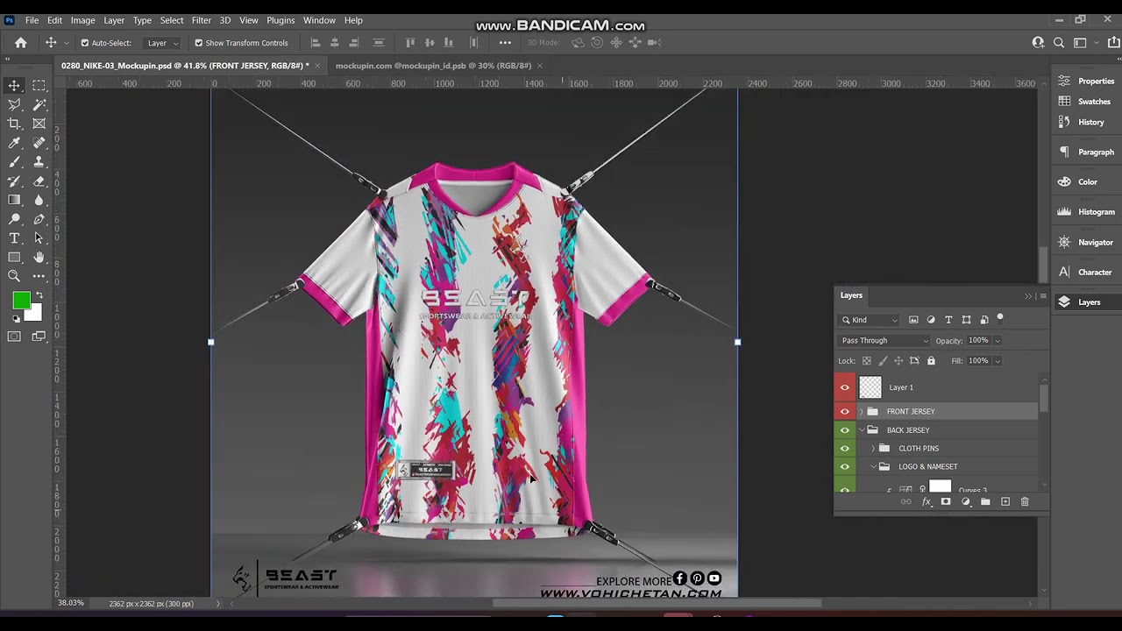Open the Fill slider dropdown arrow

998,360
